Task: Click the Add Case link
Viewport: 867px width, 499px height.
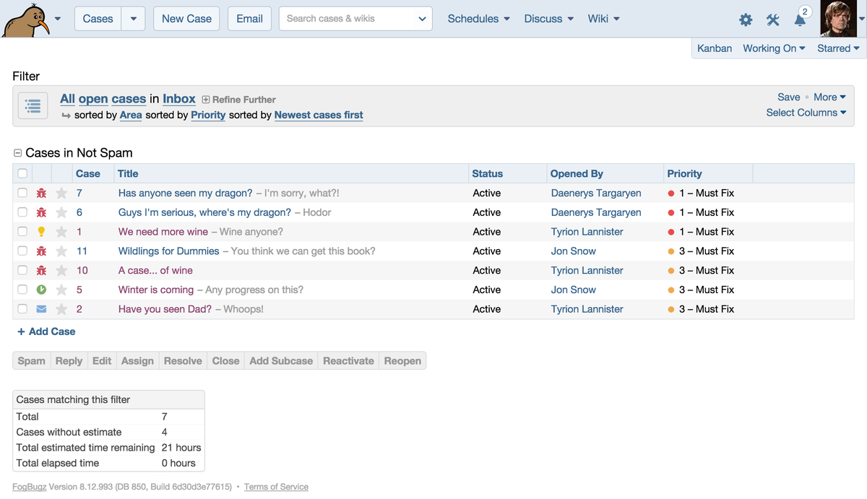Action: [x=46, y=331]
